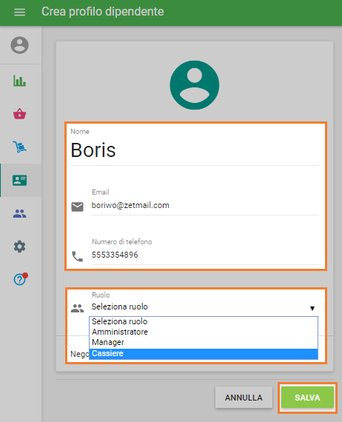The image size is (342, 422).
Task: Click the Email field with boriwo@zetmail.com
Action: 205,205
